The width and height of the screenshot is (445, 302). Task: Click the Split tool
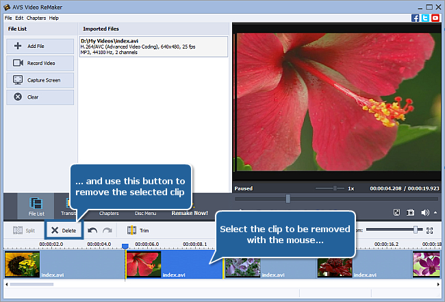[24, 230]
